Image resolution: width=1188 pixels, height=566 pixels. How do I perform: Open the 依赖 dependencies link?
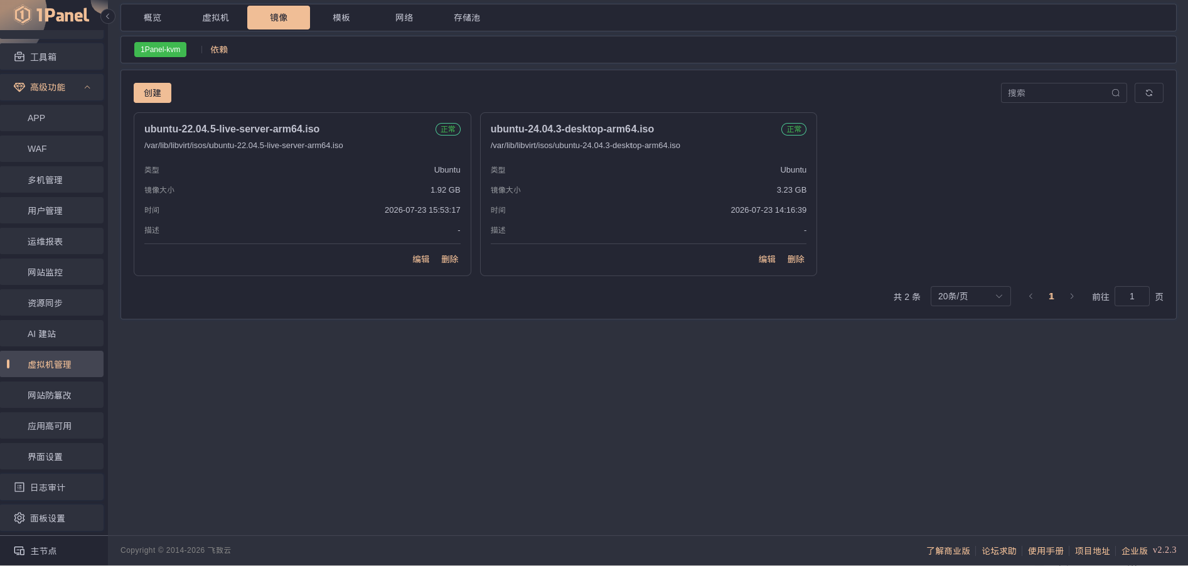(x=219, y=50)
